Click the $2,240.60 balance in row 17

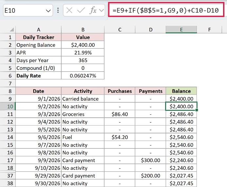point(181,160)
